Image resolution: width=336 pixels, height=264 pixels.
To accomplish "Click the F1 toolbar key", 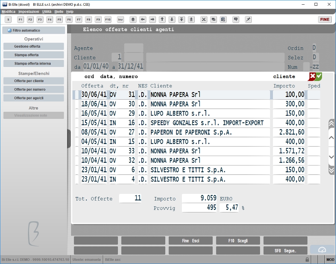I will 20,19.
